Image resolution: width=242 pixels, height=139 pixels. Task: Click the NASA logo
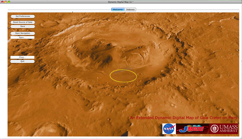tap(169, 129)
